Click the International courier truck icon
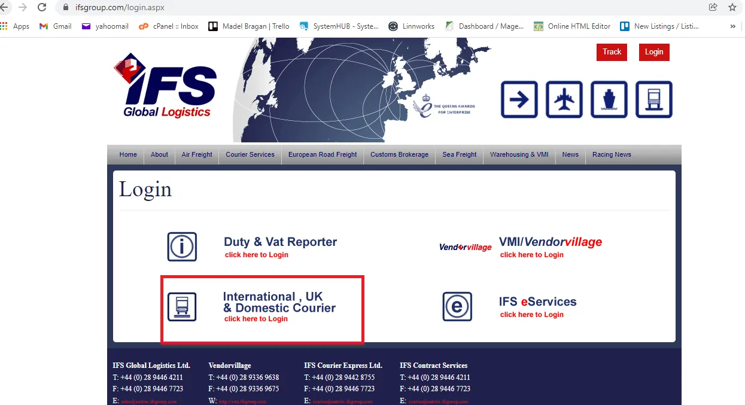Image resolution: width=745 pixels, height=405 pixels. (x=182, y=306)
